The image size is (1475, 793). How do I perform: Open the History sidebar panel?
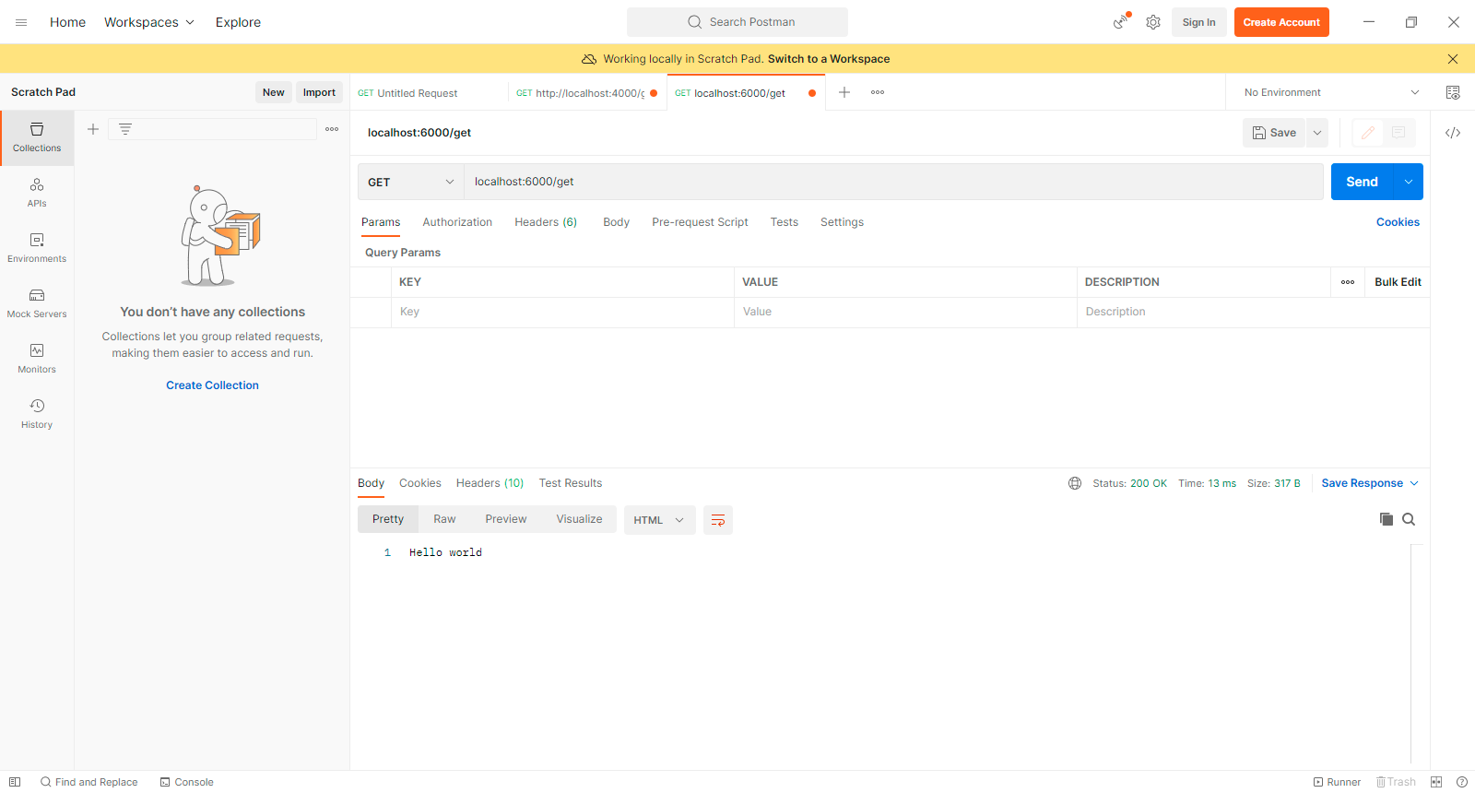[37, 414]
